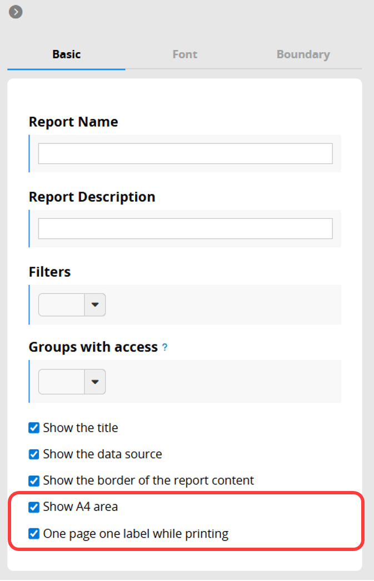
Task: Click the Report Description input field
Action: (185, 229)
